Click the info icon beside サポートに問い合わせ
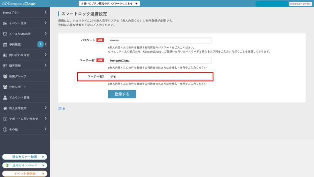 coord(5,119)
